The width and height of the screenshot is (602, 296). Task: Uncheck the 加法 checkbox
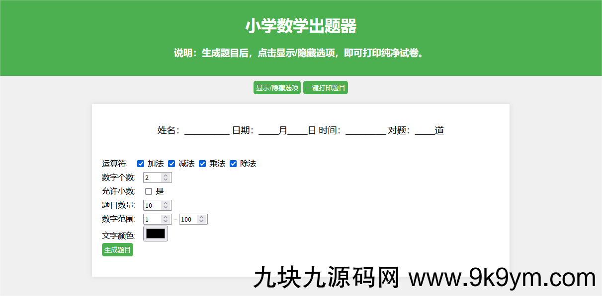coord(141,164)
